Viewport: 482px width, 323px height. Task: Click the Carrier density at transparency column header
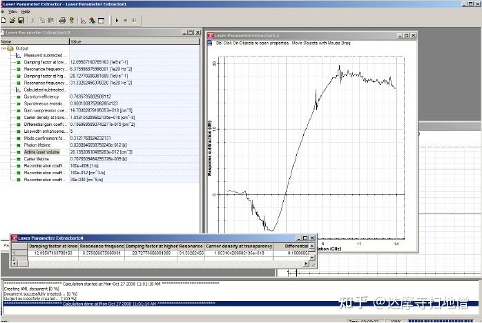click(x=240, y=246)
